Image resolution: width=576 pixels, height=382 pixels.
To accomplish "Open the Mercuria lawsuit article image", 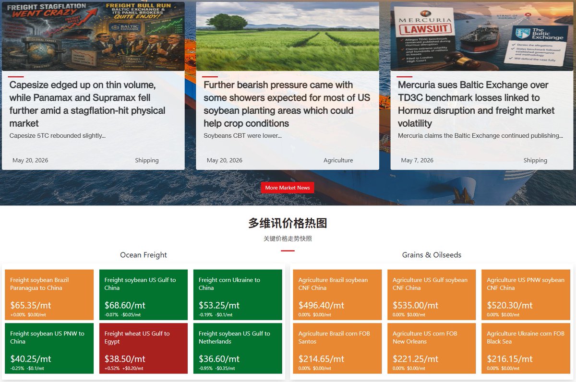I will click(482, 36).
